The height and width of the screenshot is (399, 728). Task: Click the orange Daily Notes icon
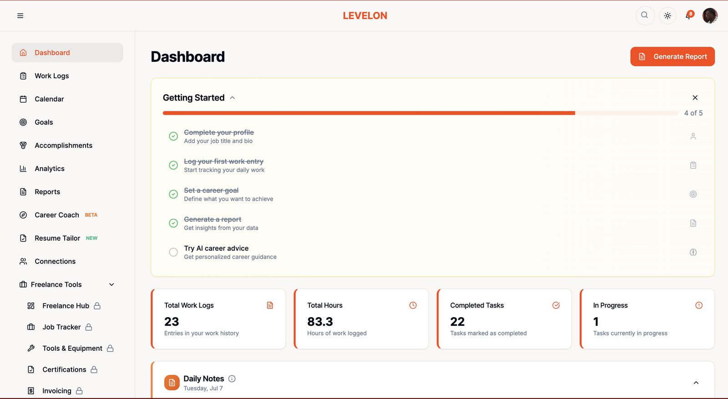172,383
